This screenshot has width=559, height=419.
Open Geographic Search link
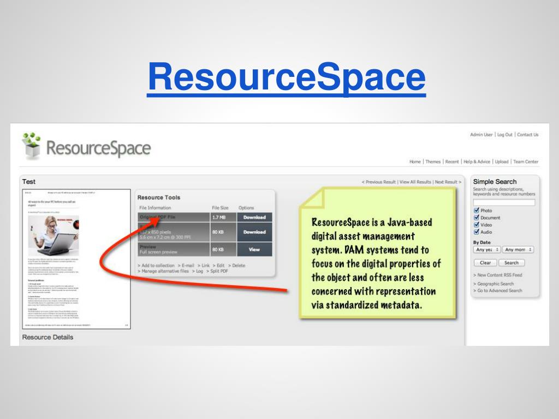tap(493, 284)
